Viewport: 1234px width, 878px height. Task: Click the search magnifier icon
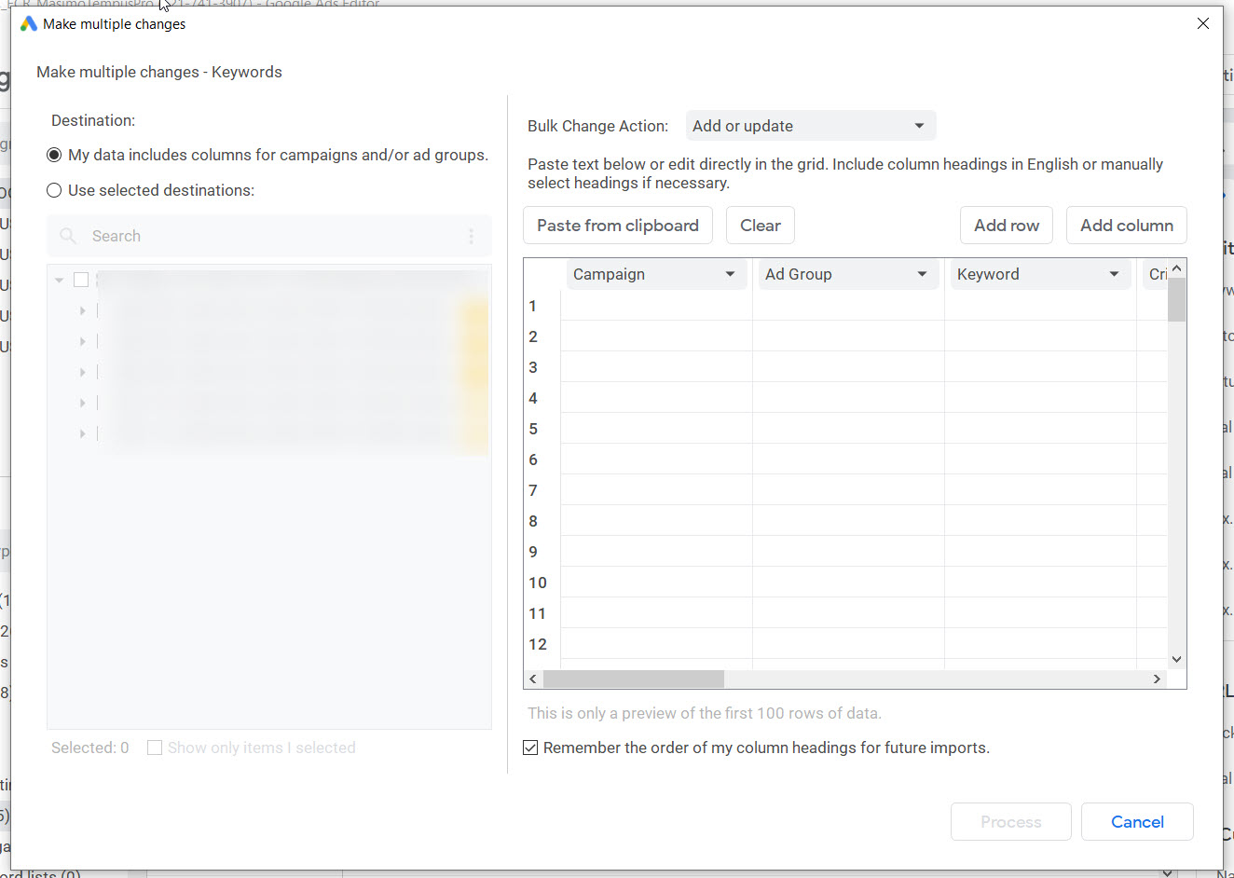point(67,236)
